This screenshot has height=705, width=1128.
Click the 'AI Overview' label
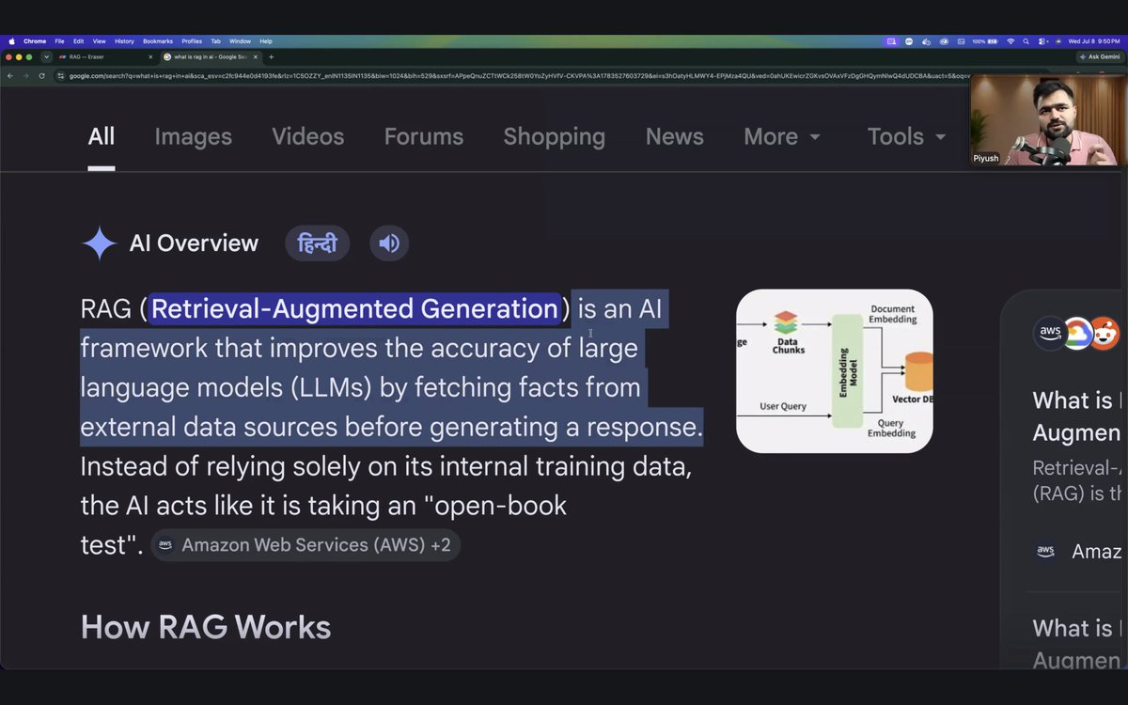click(x=194, y=243)
